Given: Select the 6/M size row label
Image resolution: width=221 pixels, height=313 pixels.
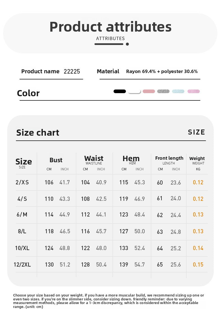Looking at the screenshot, I should tap(22, 215).
